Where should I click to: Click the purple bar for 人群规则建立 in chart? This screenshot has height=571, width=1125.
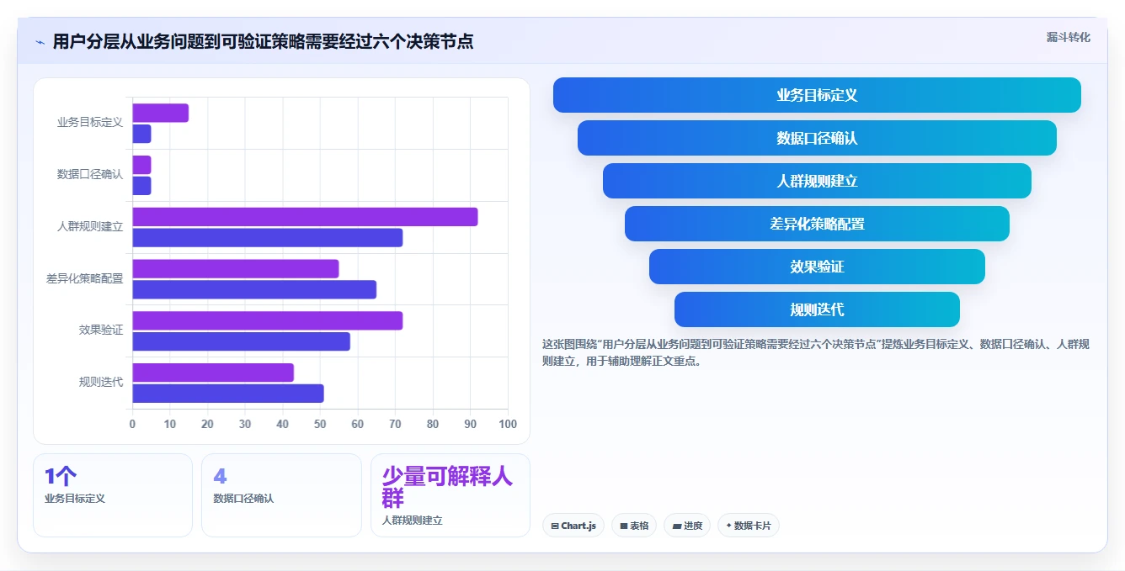305,217
